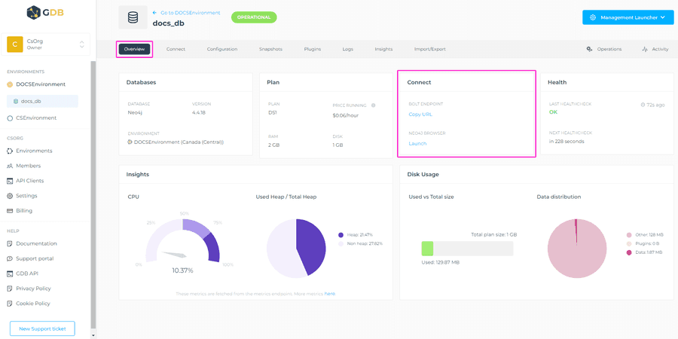Open DOCSEnvironment in the sidebar
This screenshot has height=339, width=678.
(41, 84)
